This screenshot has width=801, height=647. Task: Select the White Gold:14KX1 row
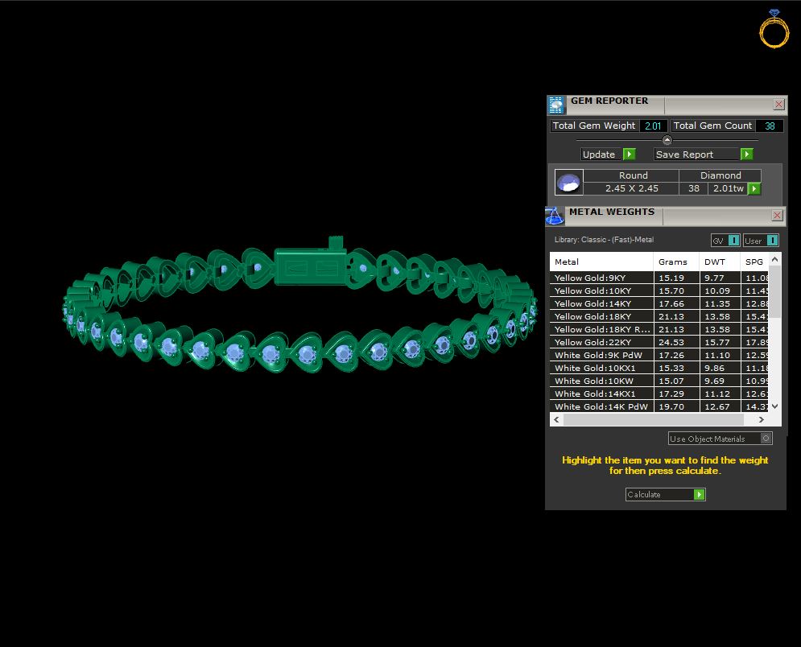coord(659,394)
